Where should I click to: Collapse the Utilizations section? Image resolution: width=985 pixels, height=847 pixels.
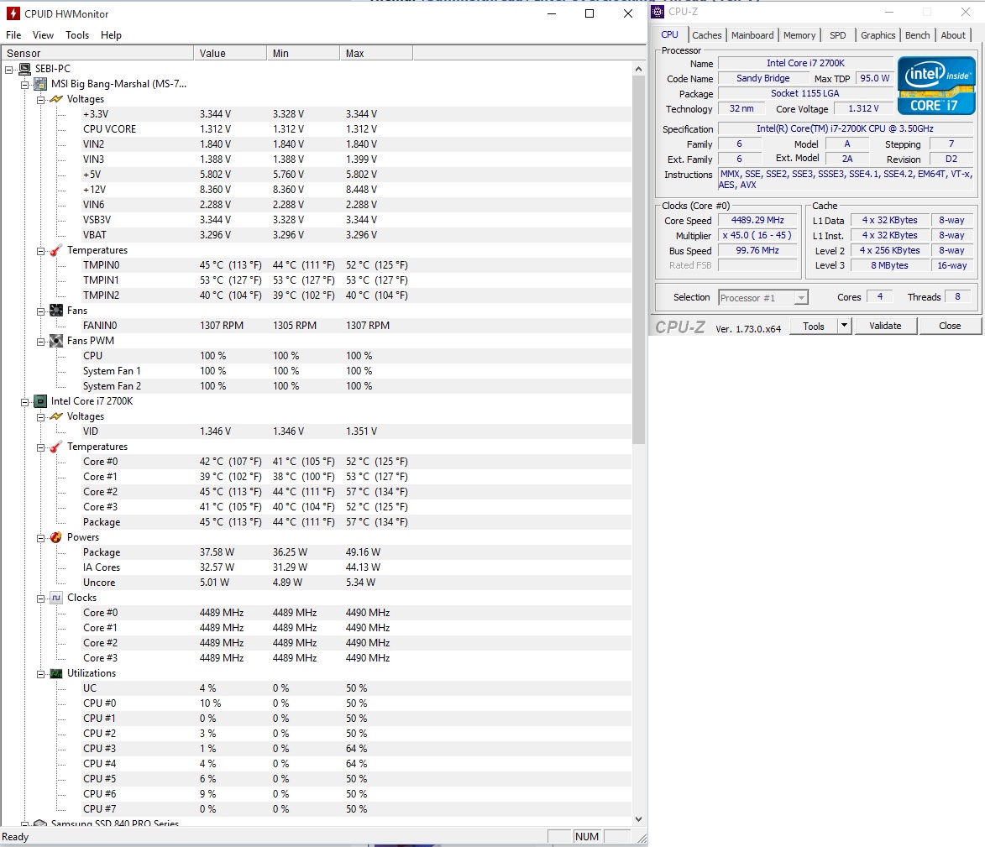click(40, 674)
